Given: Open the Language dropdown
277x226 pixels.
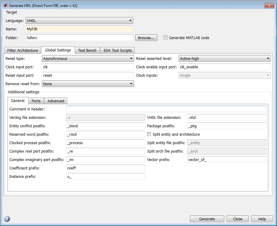Looking at the screenshot, I should tap(79, 20).
